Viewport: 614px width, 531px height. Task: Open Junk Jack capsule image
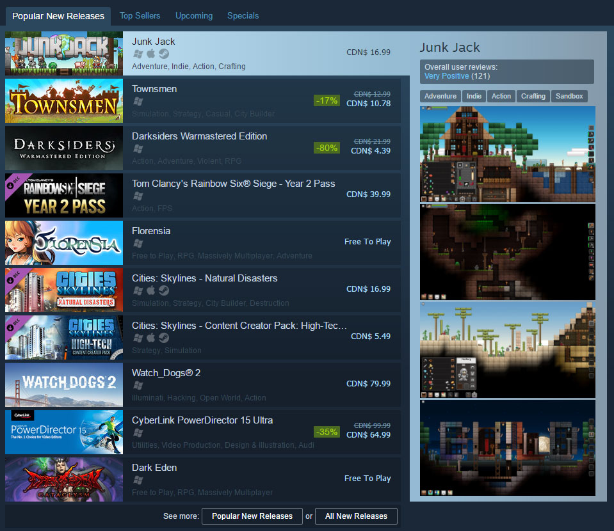(64, 53)
